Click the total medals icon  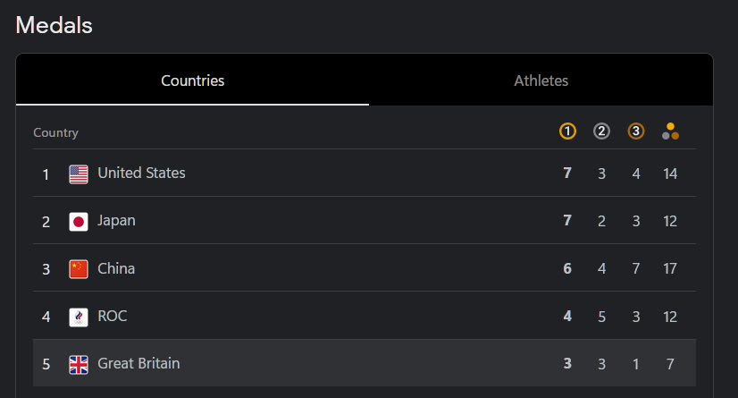(x=670, y=131)
